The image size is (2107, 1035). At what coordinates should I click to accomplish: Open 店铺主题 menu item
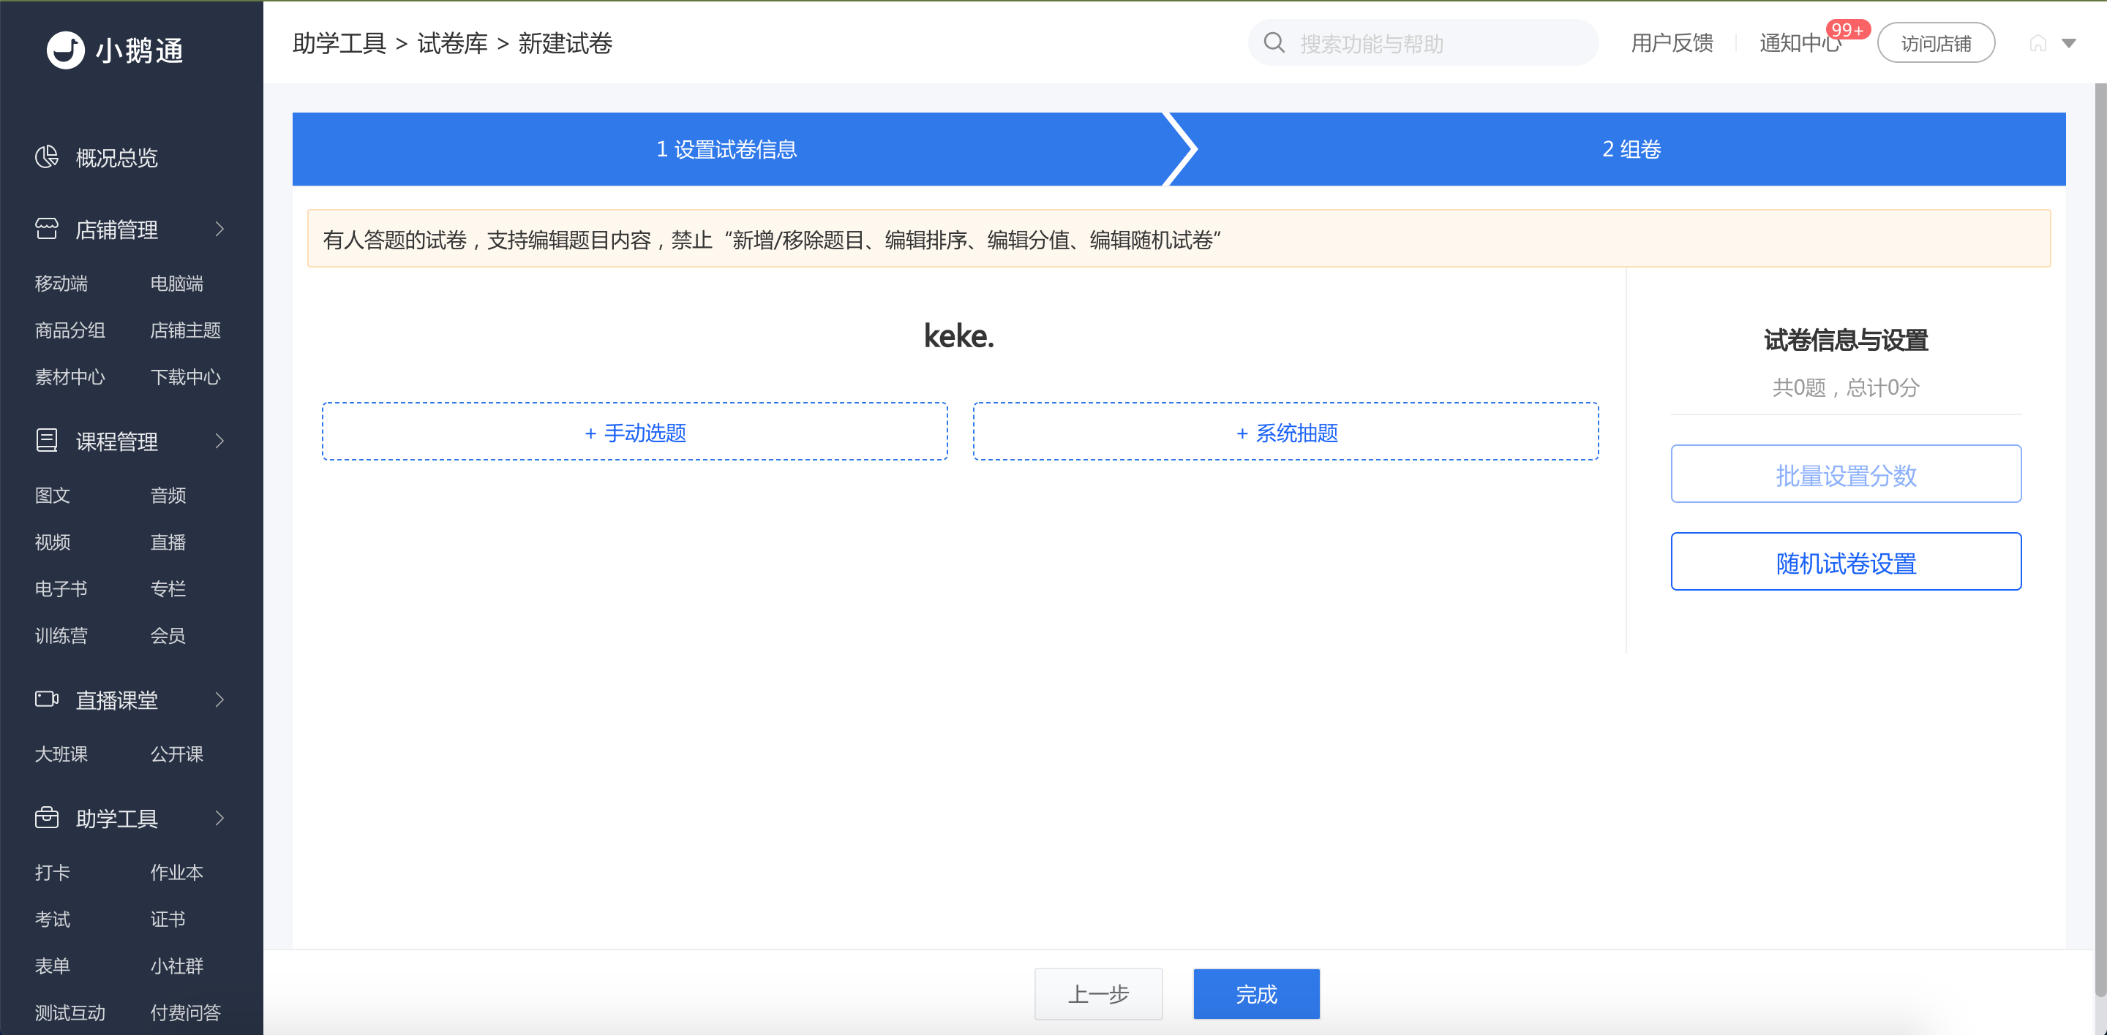click(186, 330)
